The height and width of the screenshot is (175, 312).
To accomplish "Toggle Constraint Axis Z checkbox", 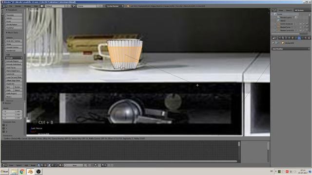I will pos(3,132).
